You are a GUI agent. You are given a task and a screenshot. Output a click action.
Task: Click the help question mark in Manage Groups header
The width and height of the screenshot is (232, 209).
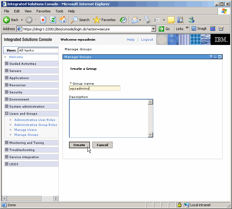(x=211, y=57)
